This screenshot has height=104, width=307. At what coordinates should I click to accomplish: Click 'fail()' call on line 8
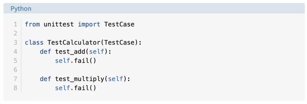point(85,88)
